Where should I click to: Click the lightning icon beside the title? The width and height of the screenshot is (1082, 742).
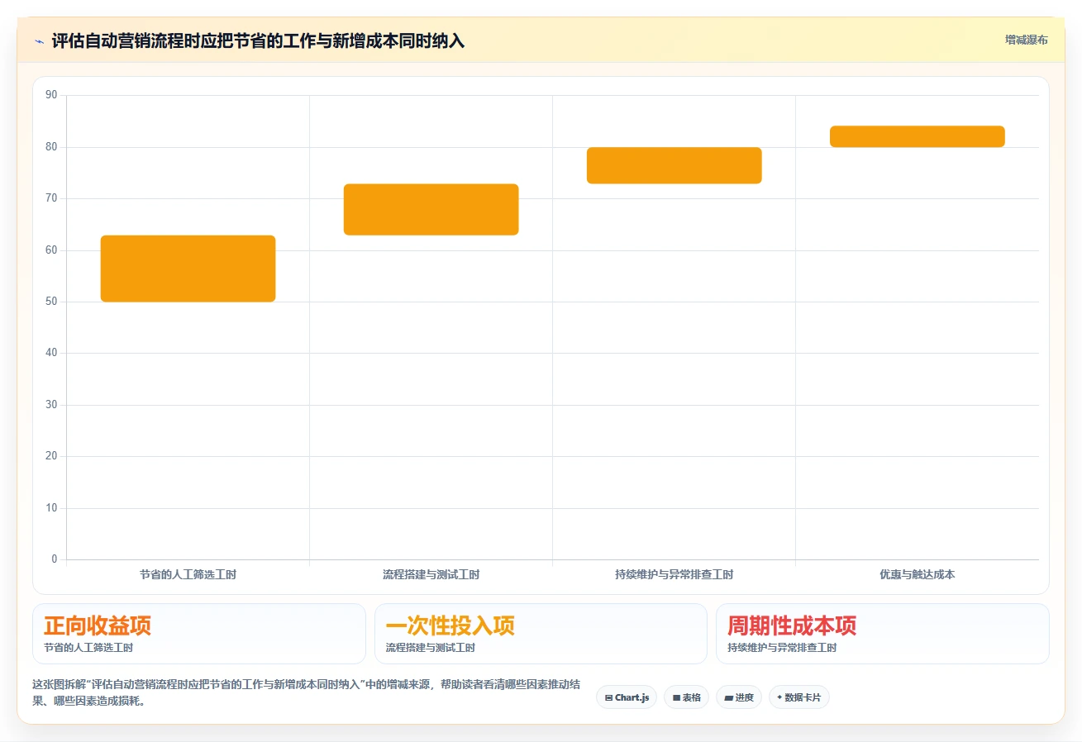[x=39, y=41]
